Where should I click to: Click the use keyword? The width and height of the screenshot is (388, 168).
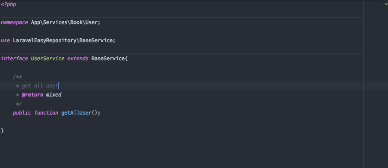(x=5, y=40)
